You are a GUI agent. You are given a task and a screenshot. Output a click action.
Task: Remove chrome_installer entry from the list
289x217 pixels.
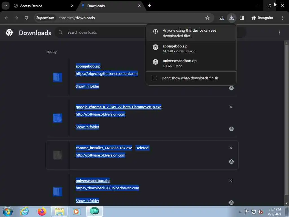coord(231,148)
